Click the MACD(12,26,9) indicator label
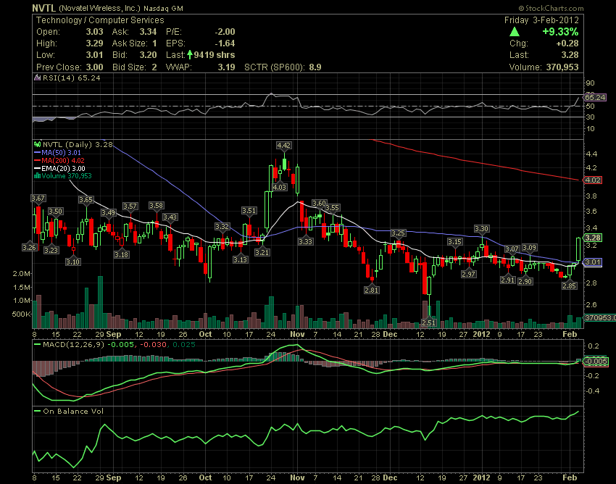Screen dimensions: 616x484 click(x=73, y=345)
